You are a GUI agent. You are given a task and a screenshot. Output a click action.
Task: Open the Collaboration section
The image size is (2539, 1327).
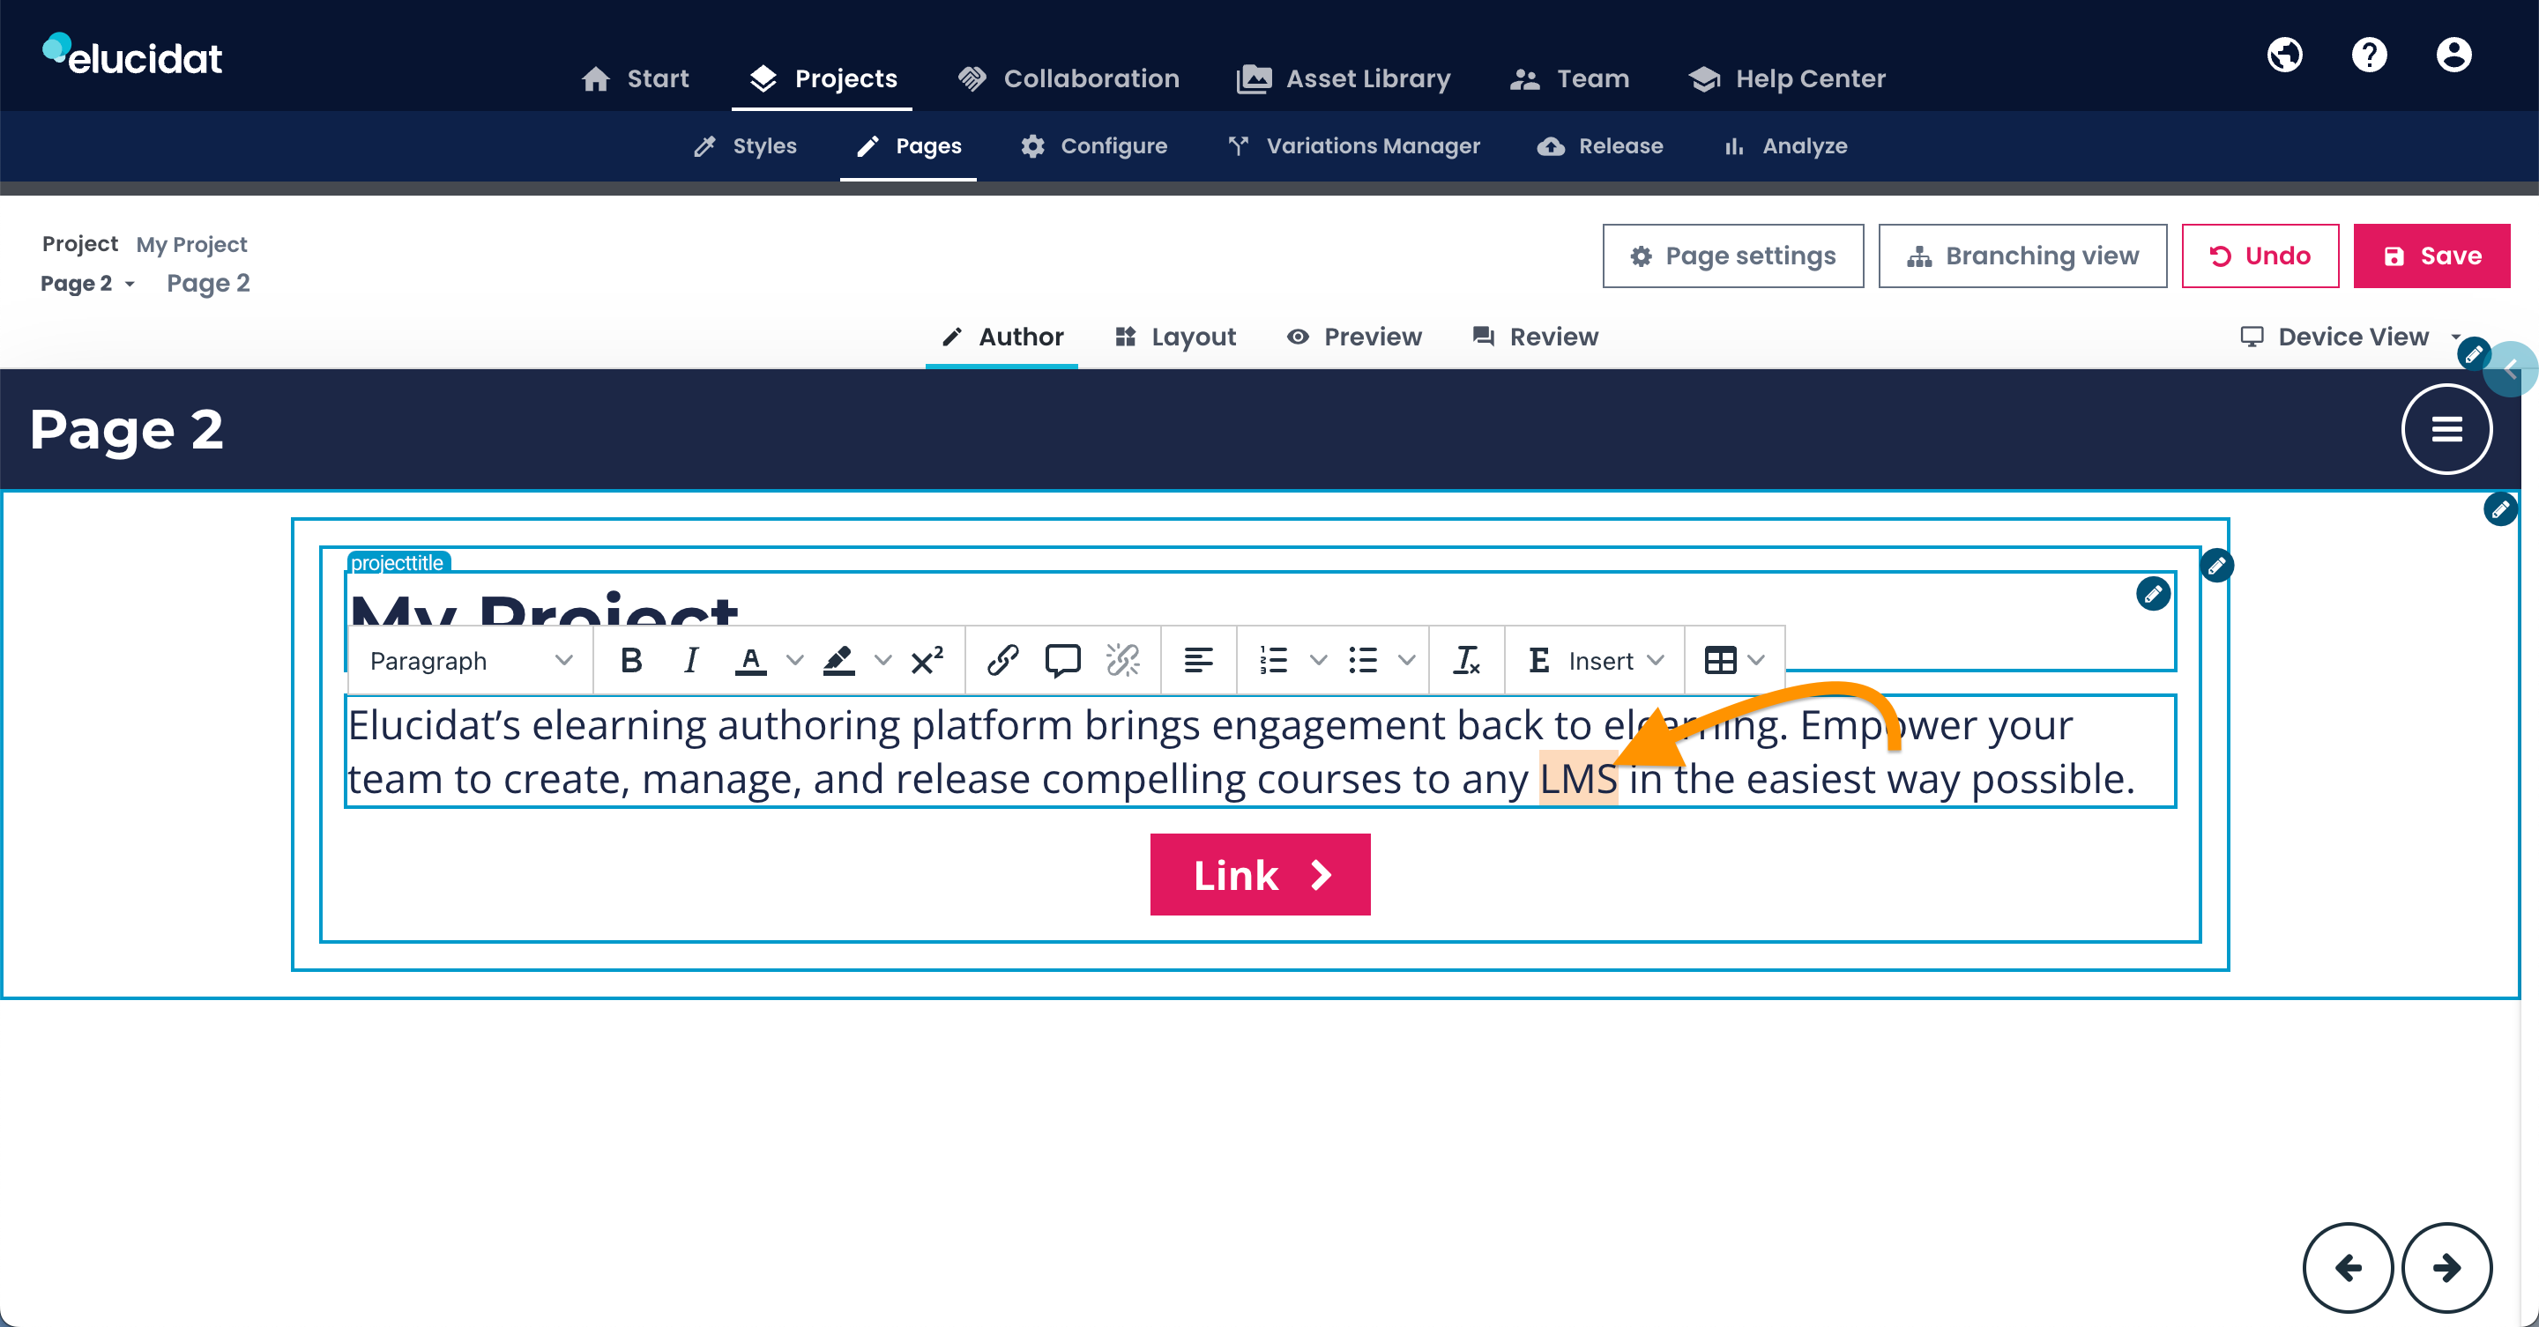pos(1068,78)
